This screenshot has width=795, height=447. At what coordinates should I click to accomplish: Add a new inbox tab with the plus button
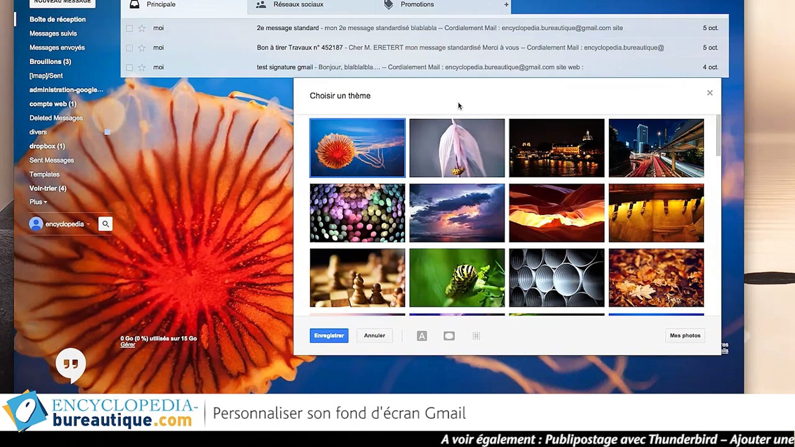[506, 5]
